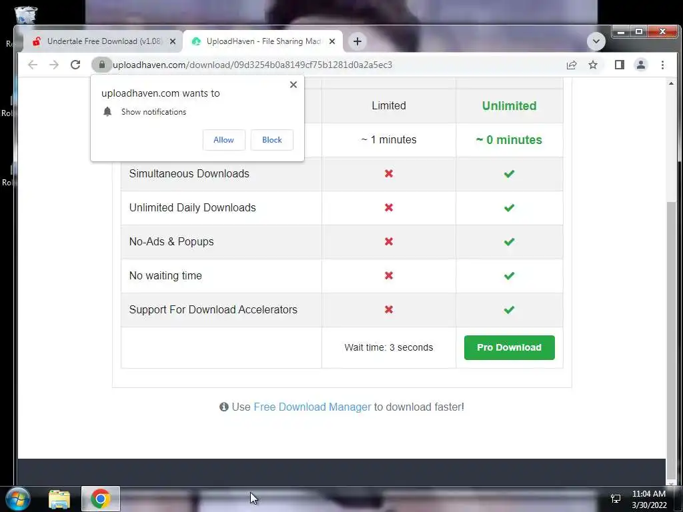Click the 'No-Ads & Popups' row label
This screenshot has height=512, width=683.
[x=171, y=241]
